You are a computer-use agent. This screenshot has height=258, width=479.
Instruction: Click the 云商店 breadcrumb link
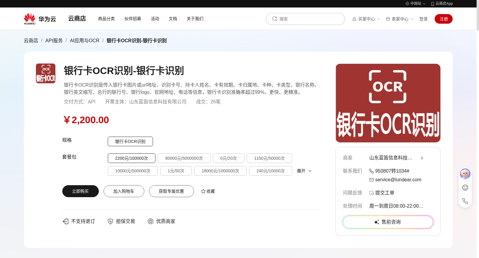click(x=31, y=40)
